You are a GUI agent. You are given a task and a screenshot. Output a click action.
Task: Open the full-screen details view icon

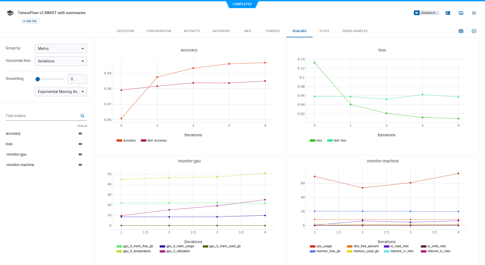(x=461, y=13)
